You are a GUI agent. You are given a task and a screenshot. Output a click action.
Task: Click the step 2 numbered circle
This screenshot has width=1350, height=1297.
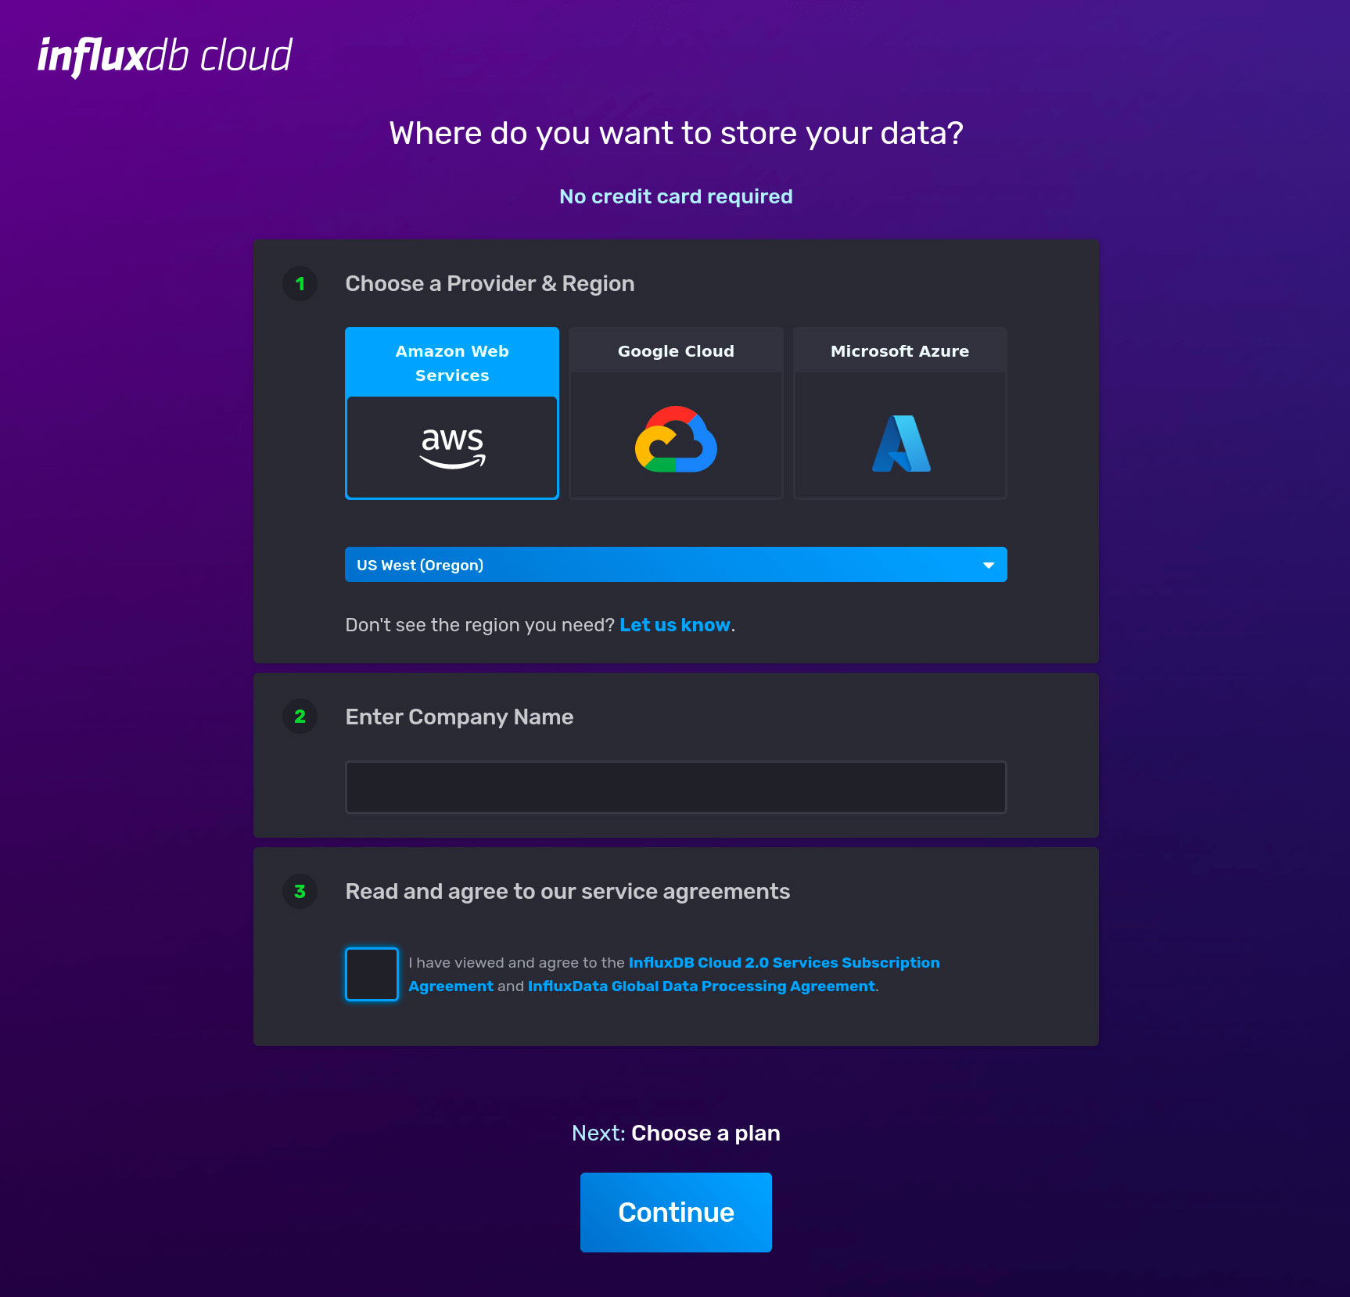click(300, 717)
